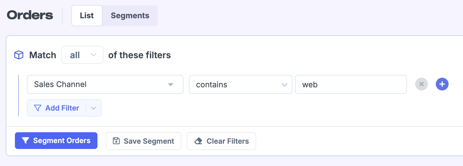
Task: Switch to the Segments tab
Action: coord(130,16)
